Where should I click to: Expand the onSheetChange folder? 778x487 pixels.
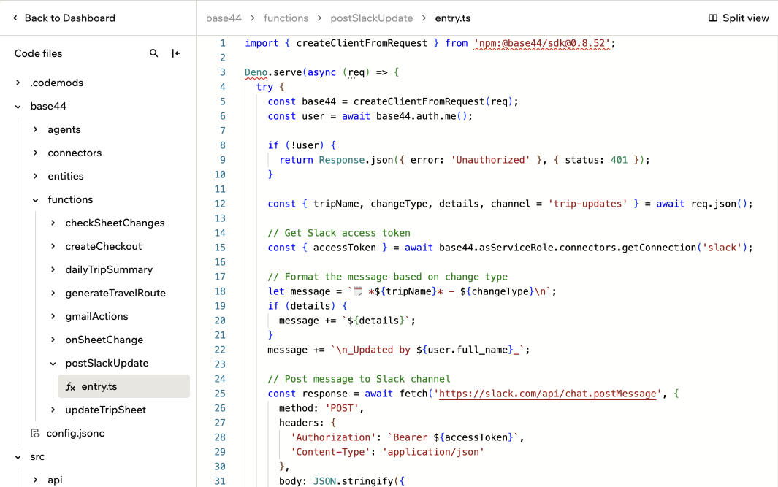(53, 340)
